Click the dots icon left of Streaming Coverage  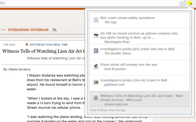(x=3, y=30)
